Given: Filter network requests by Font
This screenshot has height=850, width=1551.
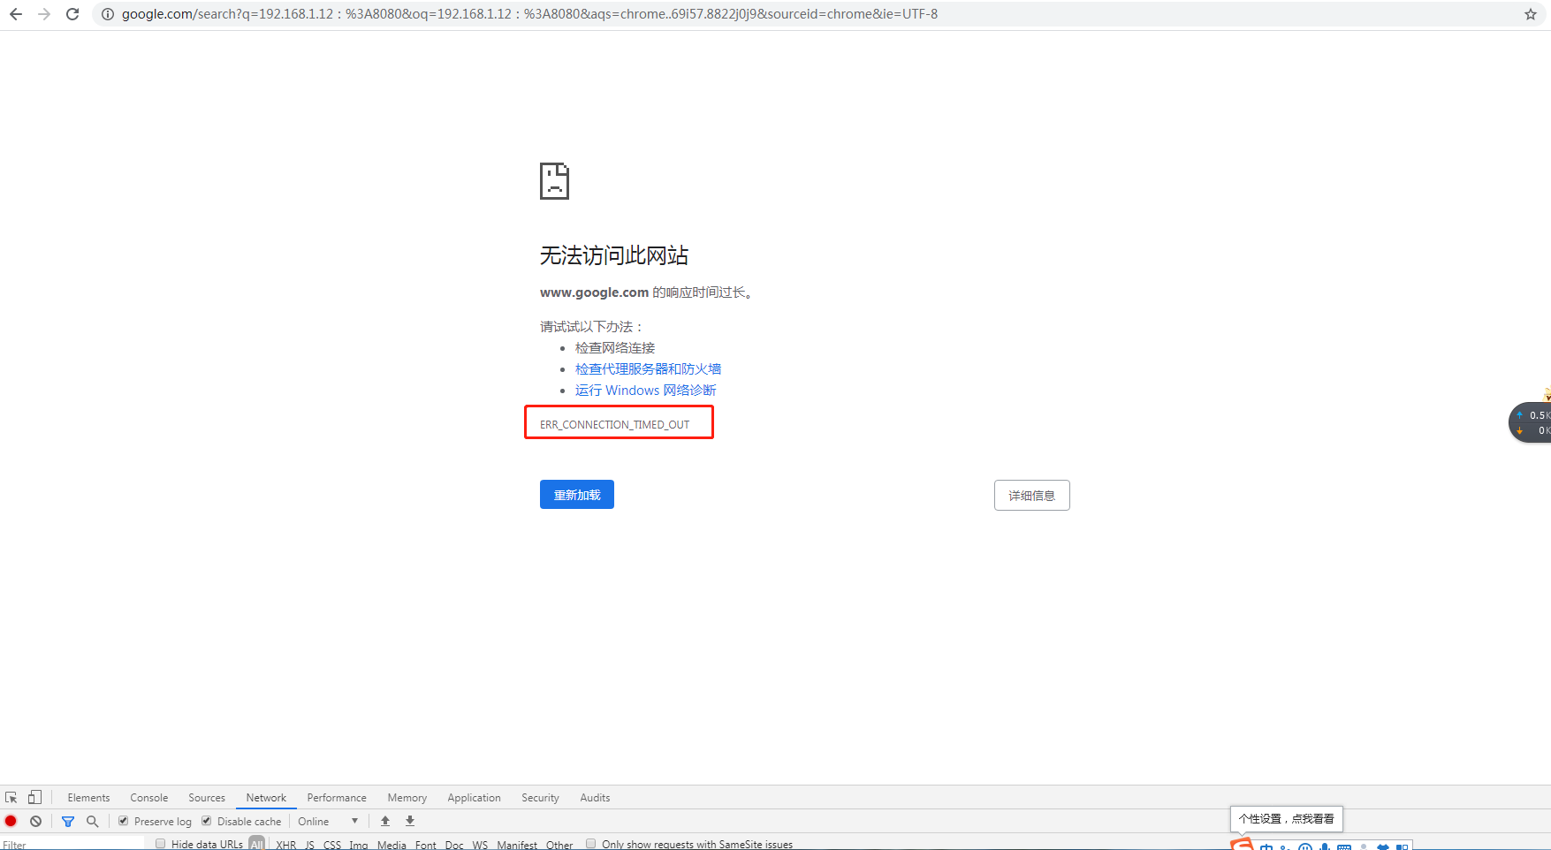Looking at the screenshot, I should point(426,845).
